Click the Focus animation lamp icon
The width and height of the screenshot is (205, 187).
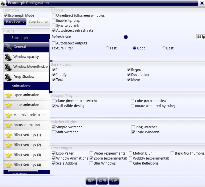pyautogui.click(x=8, y=125)
